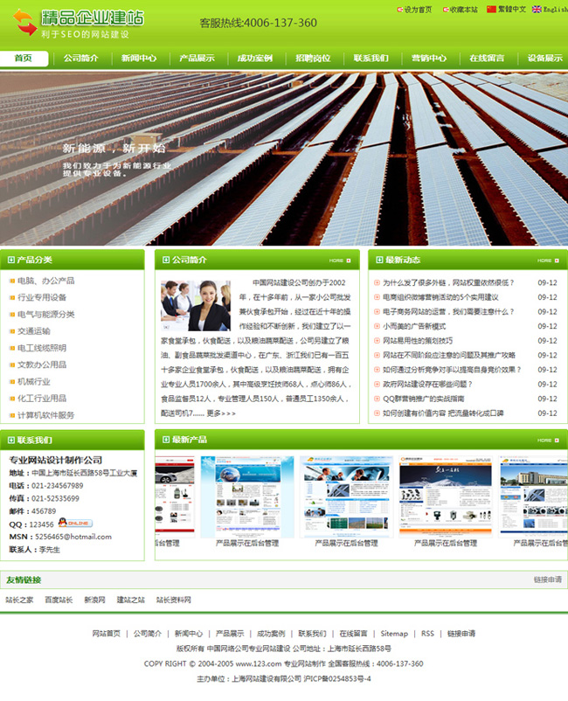Open 设备展示 in the navigation bar

click(x=545, y=58)
